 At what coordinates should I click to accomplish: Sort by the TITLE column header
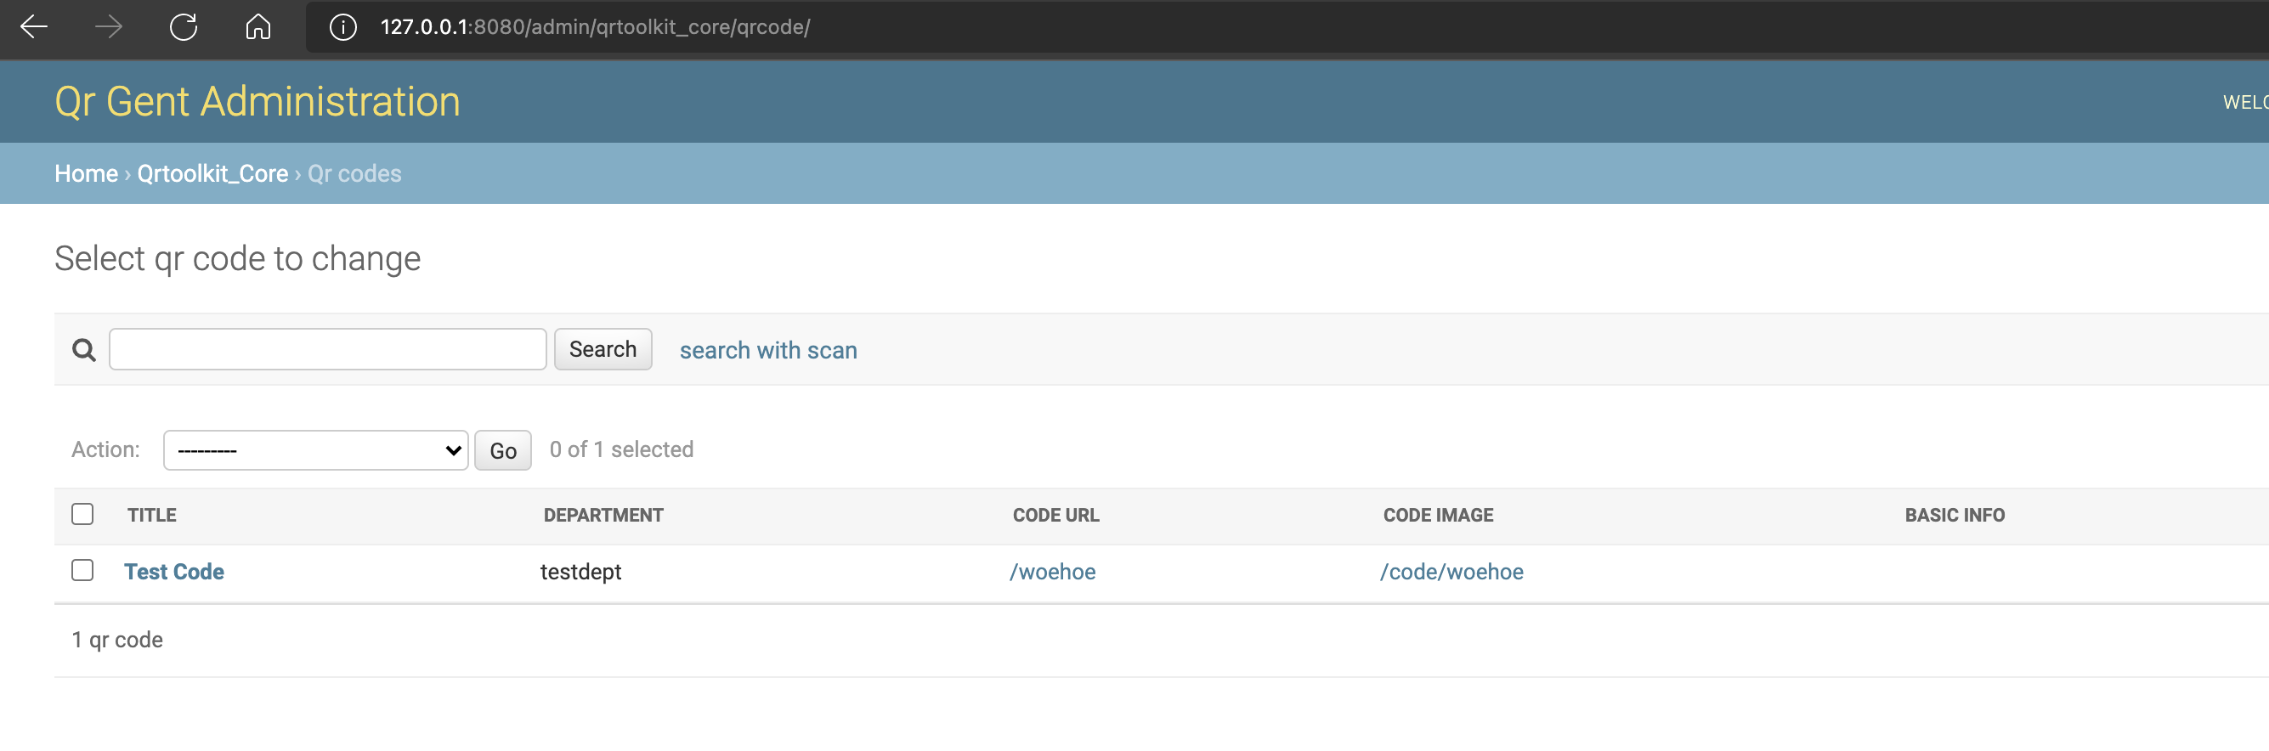click(152, 515)
